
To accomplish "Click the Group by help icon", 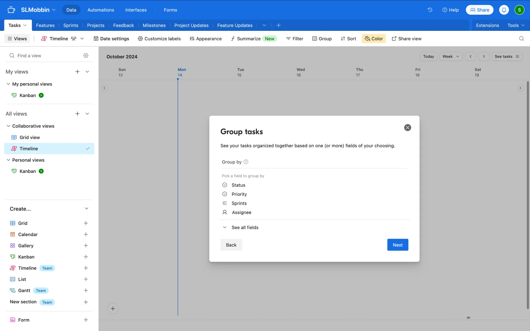I will point(246,162).
